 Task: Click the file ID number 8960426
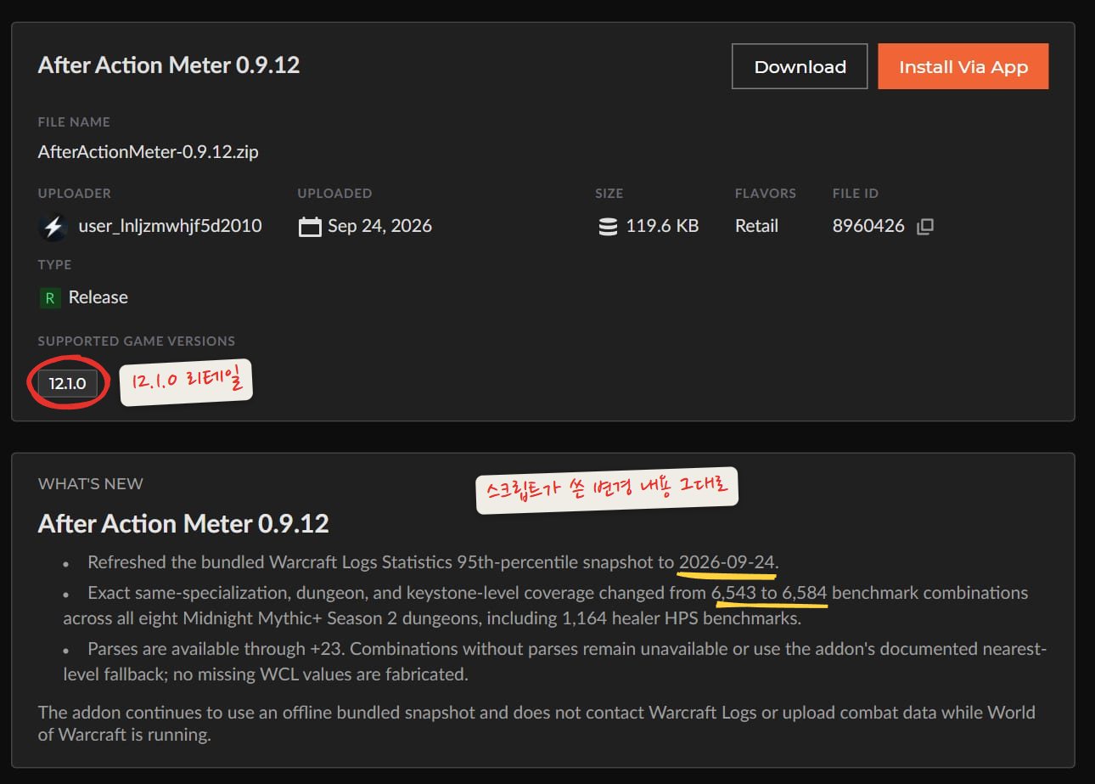[x=868, y=226]
